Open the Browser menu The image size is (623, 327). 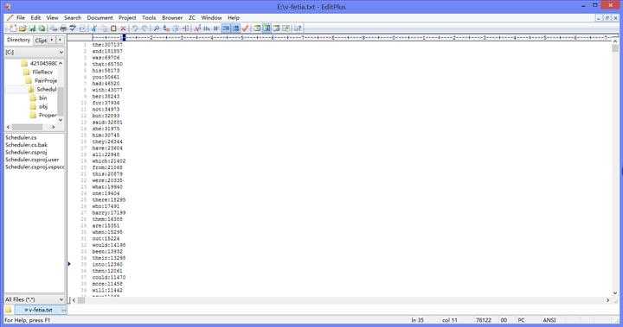pos(172,18)
